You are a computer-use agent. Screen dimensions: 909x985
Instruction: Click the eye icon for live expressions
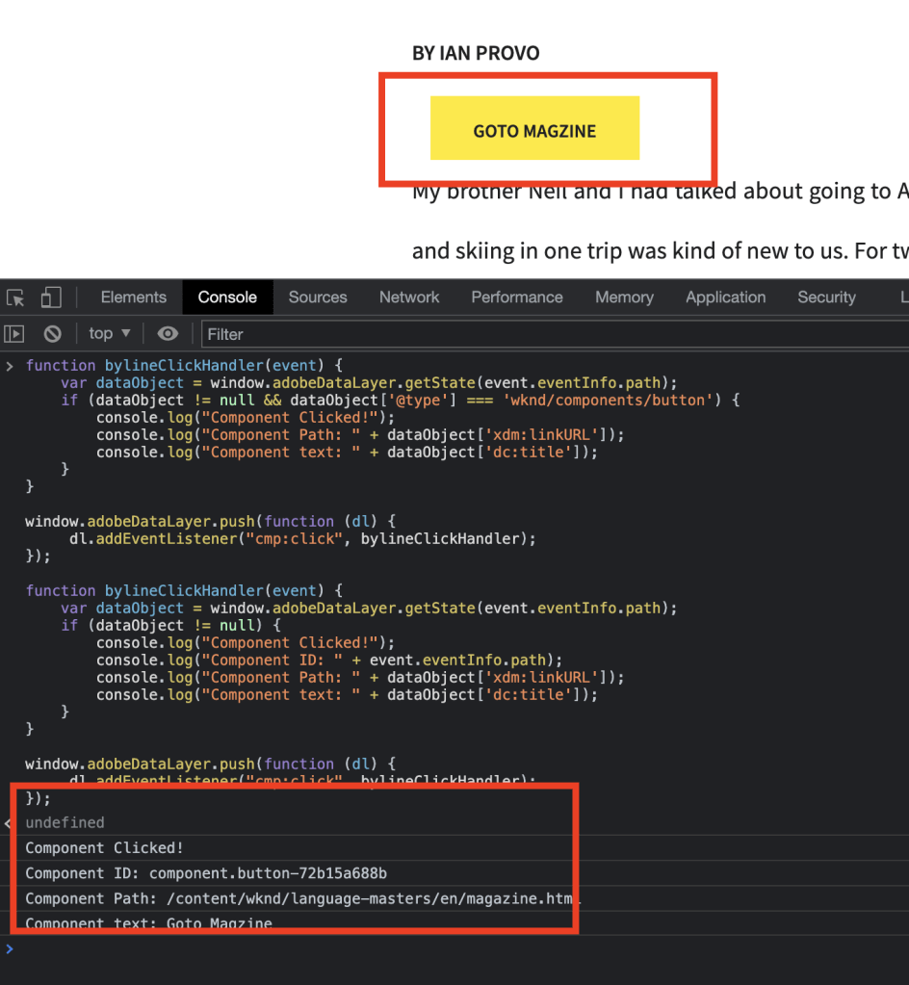168,334
